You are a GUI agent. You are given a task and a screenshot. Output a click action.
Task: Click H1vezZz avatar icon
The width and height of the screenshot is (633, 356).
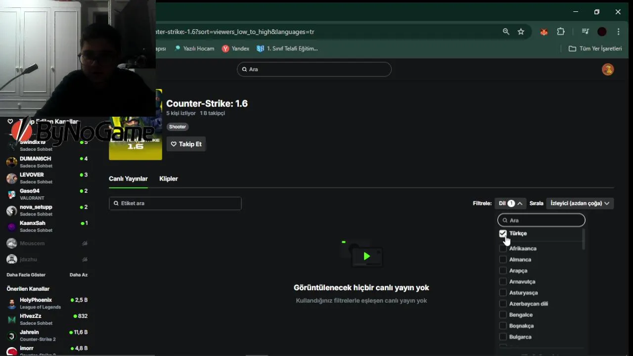[x=12, y=319]
